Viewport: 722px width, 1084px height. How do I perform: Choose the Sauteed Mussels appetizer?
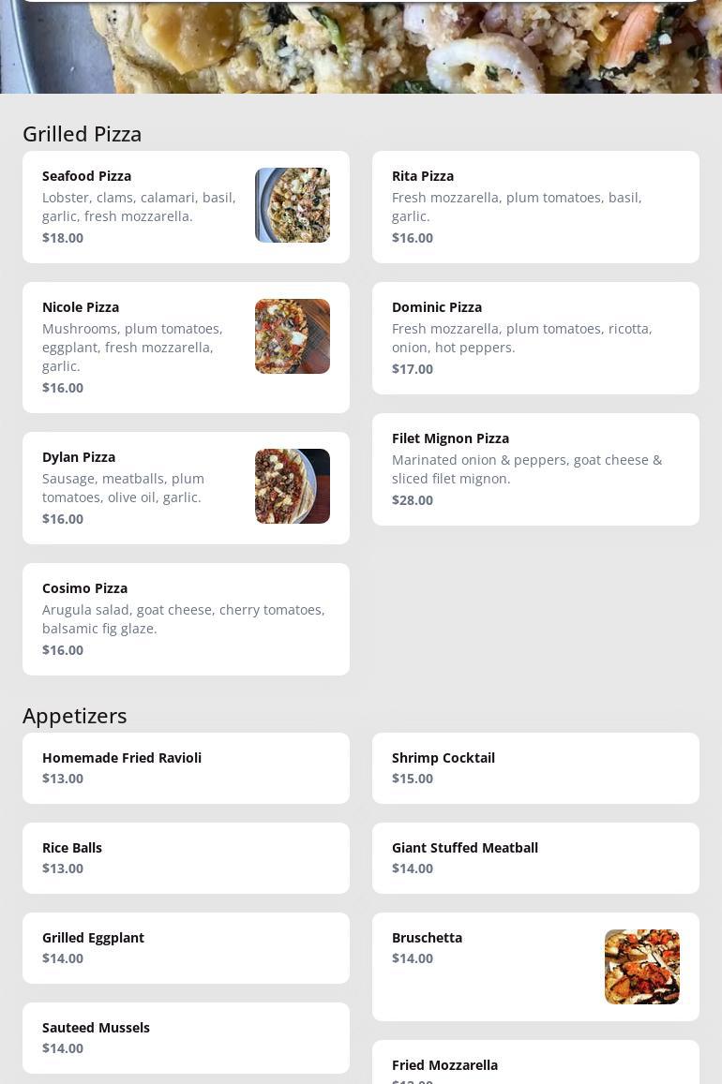tap(186, 1038)
